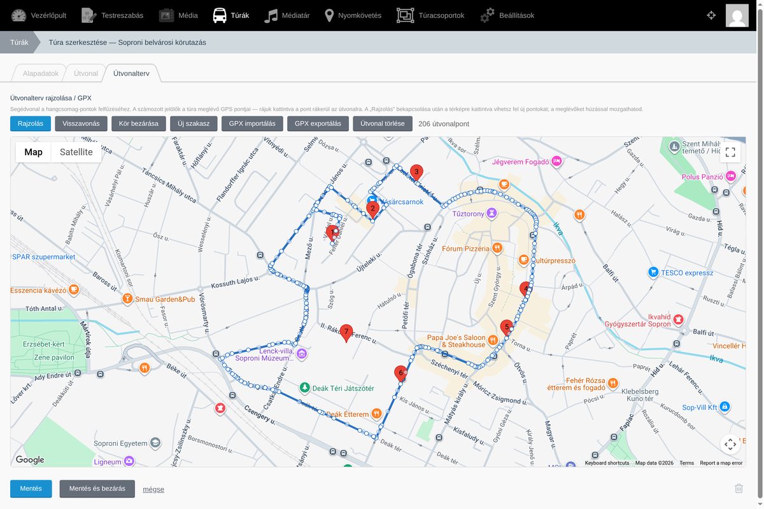Click the Jégverem Fogadó lodging icon

556,162
